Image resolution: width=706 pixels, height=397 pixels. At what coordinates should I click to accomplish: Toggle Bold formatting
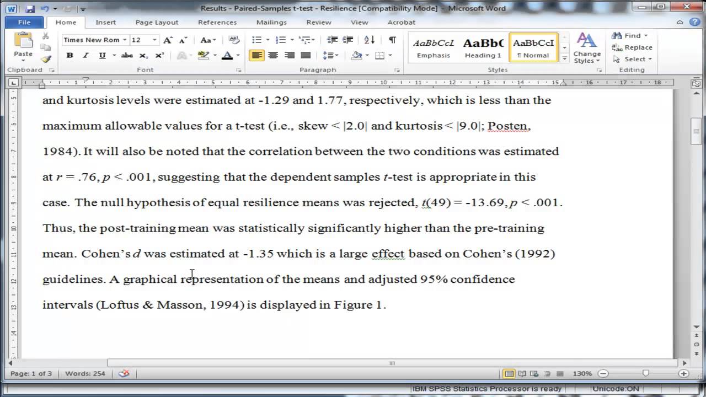pos(69,55)
